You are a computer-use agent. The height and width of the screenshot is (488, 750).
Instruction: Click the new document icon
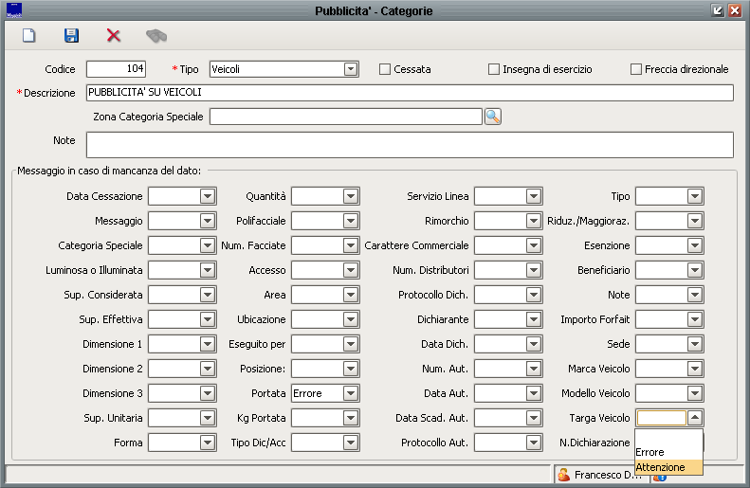29,36
